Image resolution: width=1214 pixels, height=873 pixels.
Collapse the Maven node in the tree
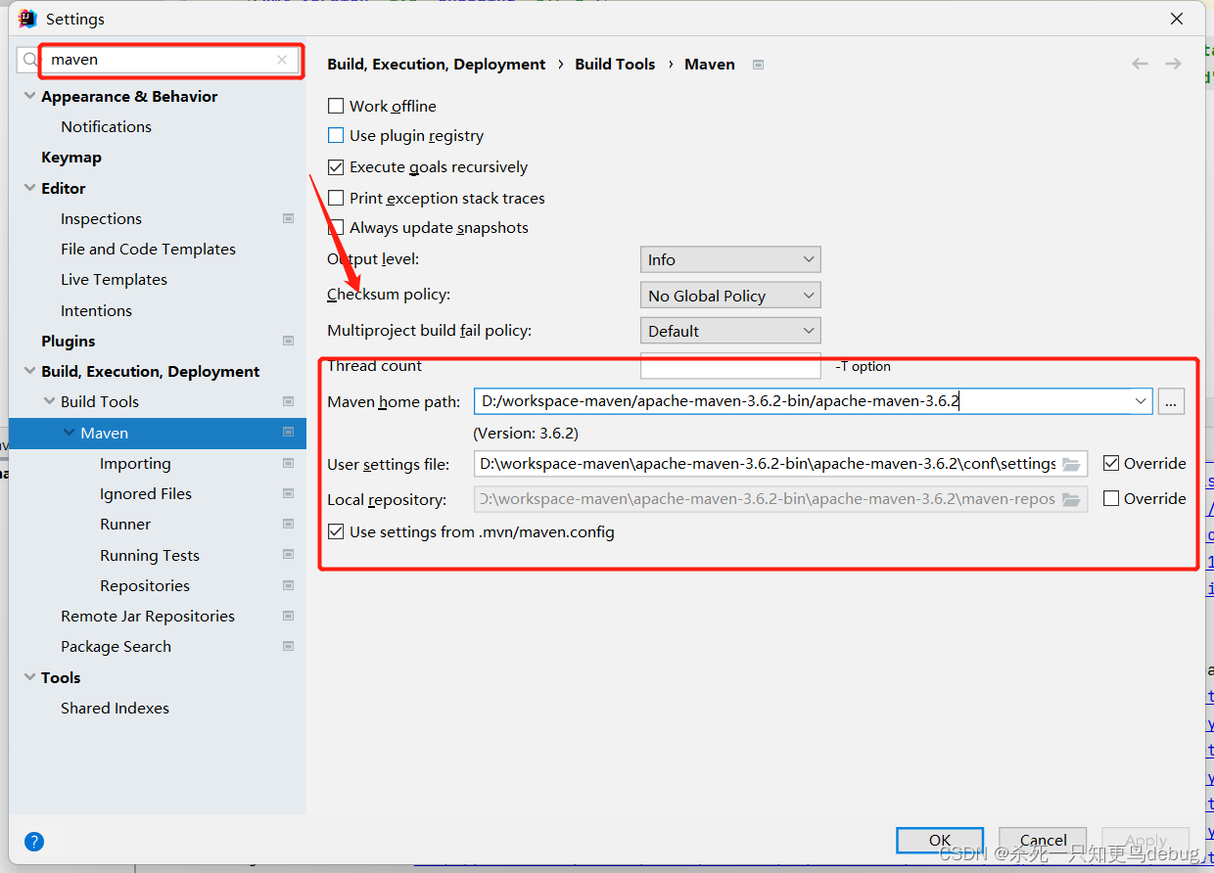point(70,433)
